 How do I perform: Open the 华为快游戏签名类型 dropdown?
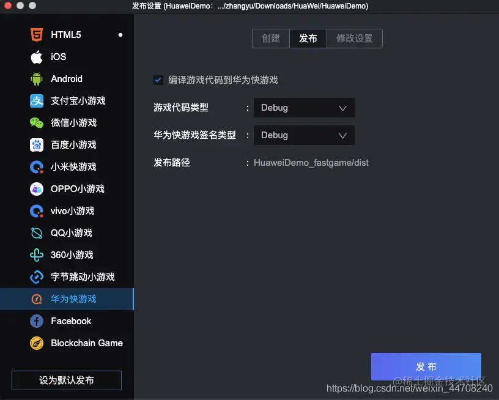click(304, 135)
